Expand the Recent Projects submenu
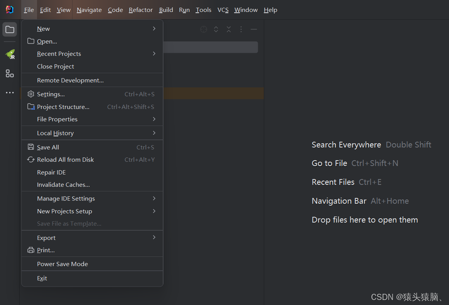Image resolution: width=449 pixels, height=305 pixels. coord(154,54)
